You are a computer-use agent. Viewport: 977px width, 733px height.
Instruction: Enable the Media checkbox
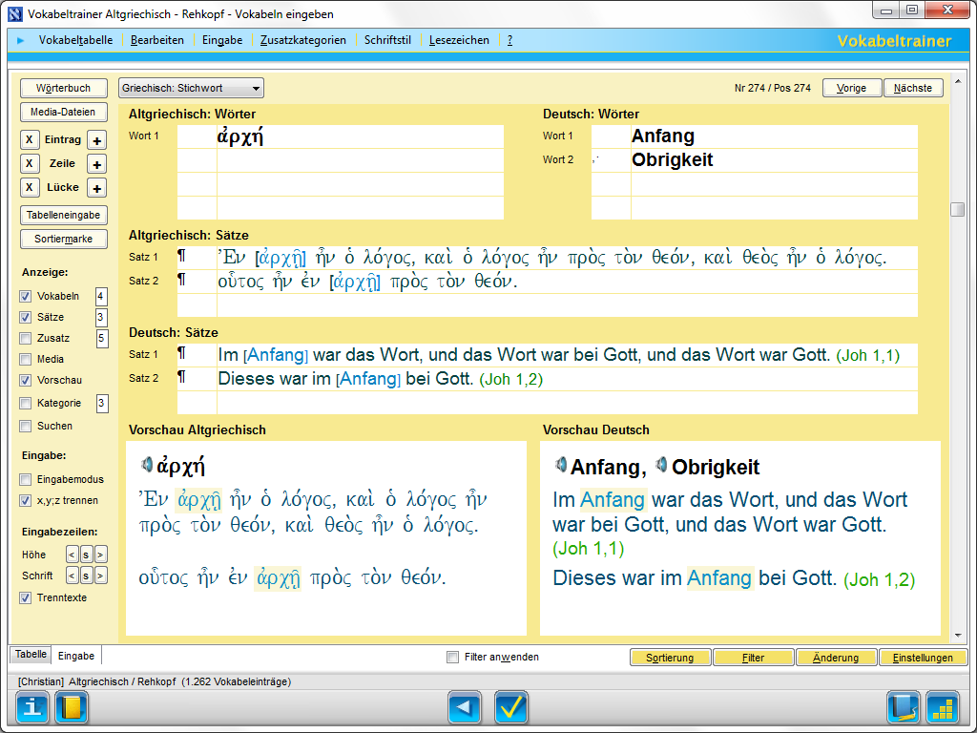click(26, 359)
